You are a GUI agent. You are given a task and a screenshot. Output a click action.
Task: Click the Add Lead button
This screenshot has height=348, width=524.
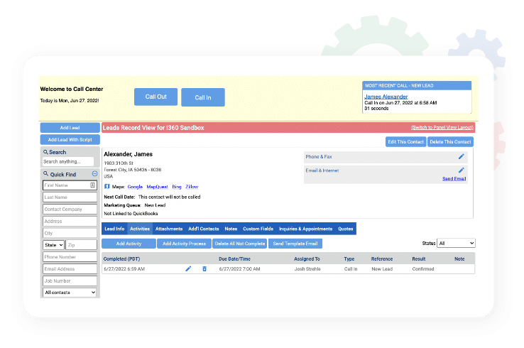(x=70, y=128)
